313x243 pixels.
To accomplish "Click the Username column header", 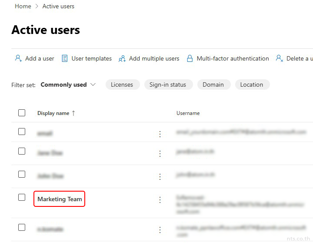I will point(188,113).
